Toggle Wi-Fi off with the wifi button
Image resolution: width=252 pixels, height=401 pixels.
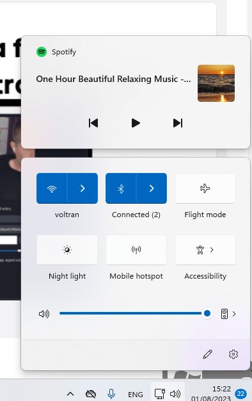(x=52, y=188)
